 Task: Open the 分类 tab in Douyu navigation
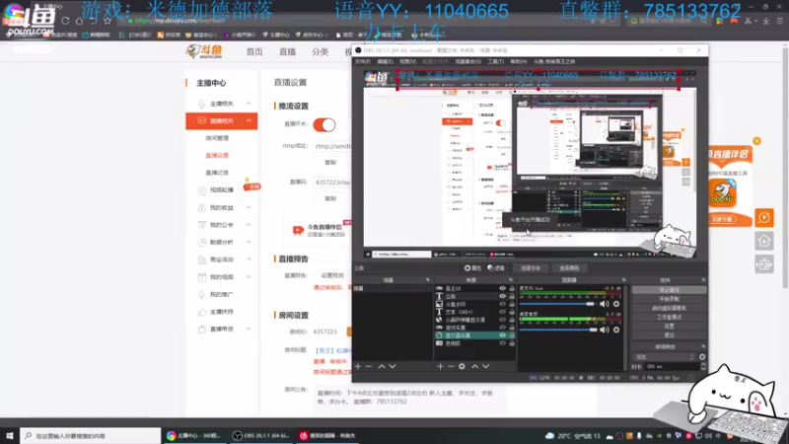point(320,52)
